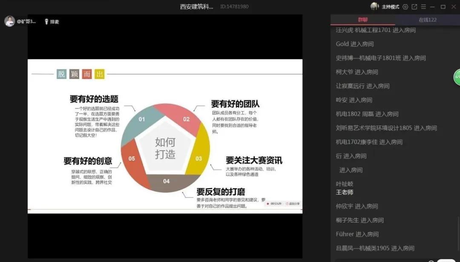The height and width of the screenshot is (262, 460).
Task: Switch to the 在线122 online users tab
Action: pyautogui.click(x=427, y=20)
